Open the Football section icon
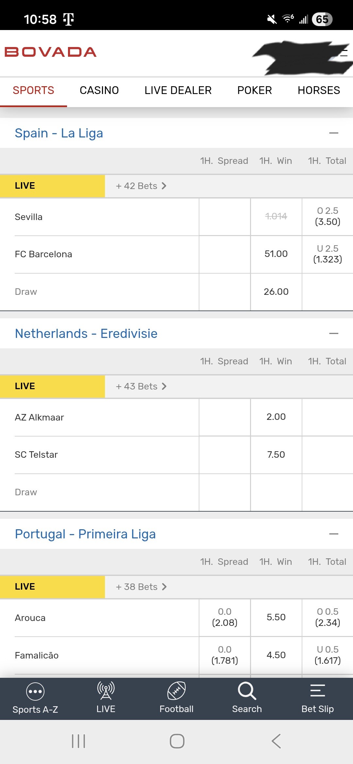This screenshot has height=764, width=353. click(176, 691)
